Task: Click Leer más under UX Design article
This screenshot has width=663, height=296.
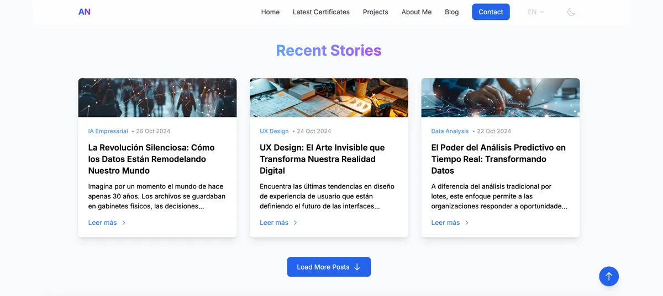Action: [x=274, y=223]
